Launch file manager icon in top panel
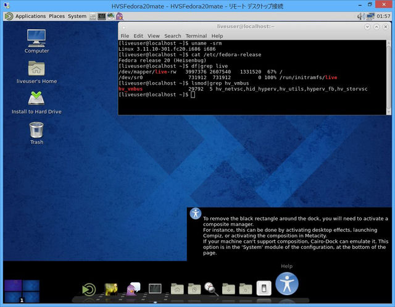 click(93, 17)
